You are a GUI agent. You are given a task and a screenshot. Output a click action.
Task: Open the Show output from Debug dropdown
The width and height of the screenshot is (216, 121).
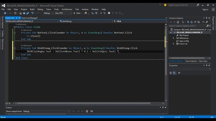(47, 111)
